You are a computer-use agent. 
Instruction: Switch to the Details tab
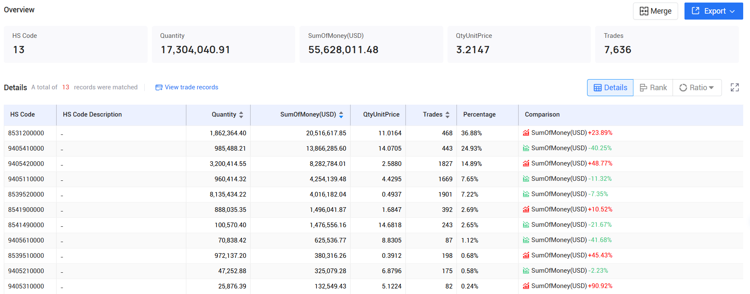[x=610, y=88]
